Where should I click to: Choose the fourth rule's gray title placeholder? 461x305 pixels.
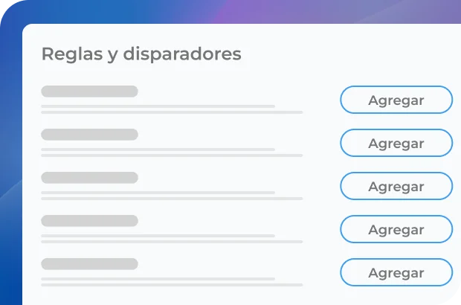(89, 221)
